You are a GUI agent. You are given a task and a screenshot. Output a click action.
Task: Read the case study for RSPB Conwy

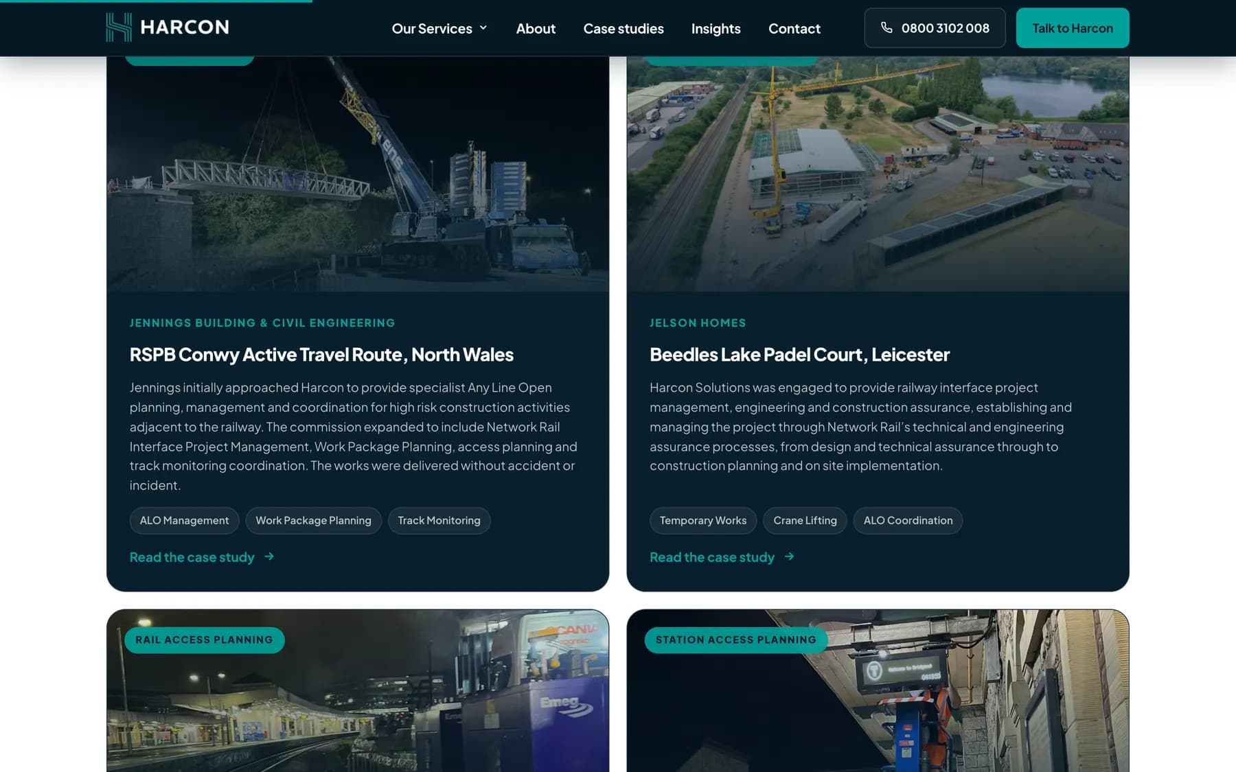[192, 557]
